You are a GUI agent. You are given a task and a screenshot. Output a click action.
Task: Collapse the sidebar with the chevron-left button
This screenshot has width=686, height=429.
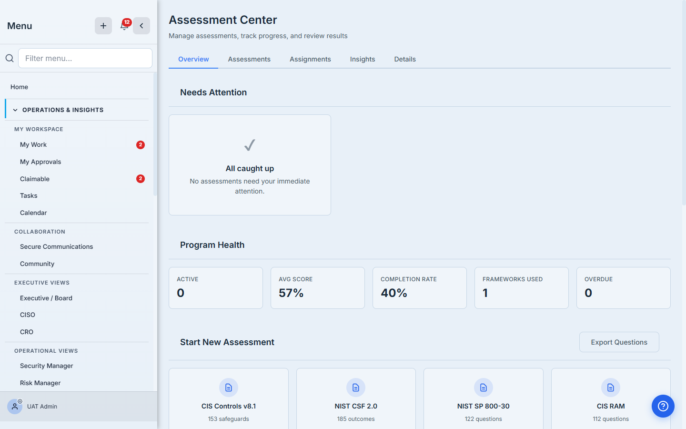tap(141, 26)
